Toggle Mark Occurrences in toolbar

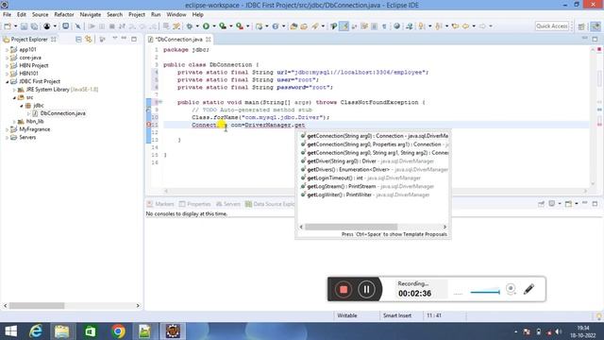point(344,26)
